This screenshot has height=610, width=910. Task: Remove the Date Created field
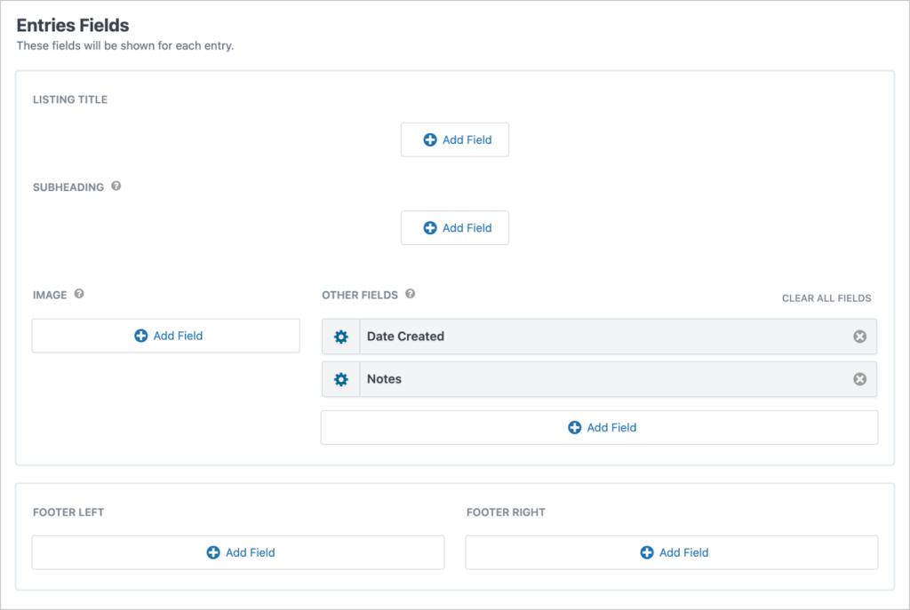pyautogui.click(x=859, y=337)
